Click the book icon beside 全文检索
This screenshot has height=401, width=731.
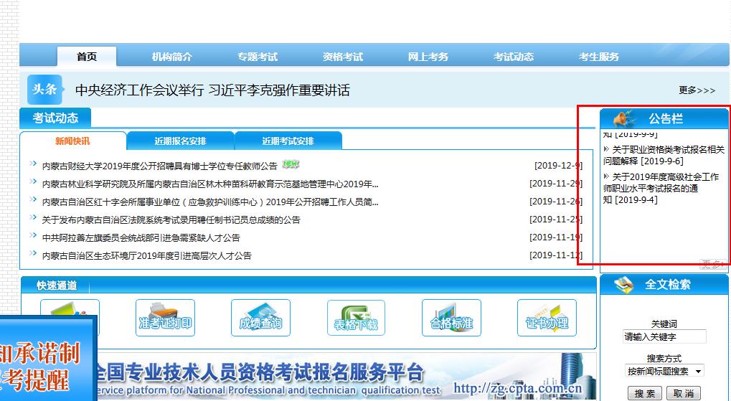(624, 284)
